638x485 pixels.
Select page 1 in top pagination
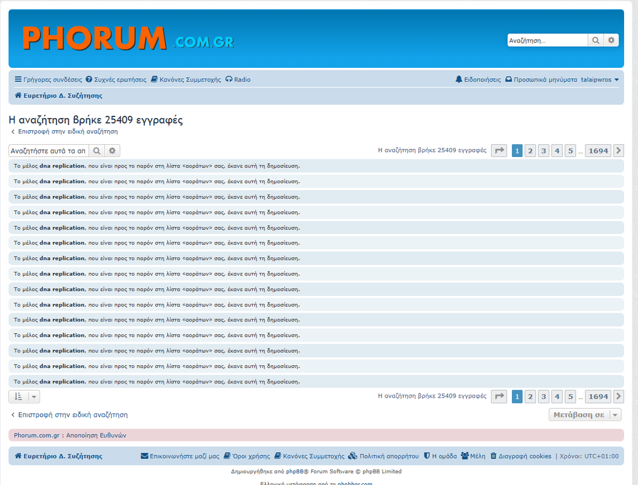click(x=517, y=150)
